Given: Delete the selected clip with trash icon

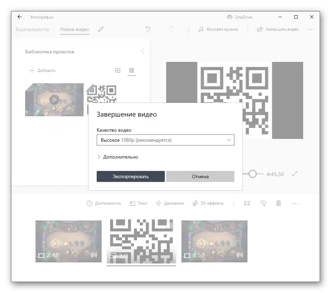Looking at the screenshot, I should tap(278, 203).
